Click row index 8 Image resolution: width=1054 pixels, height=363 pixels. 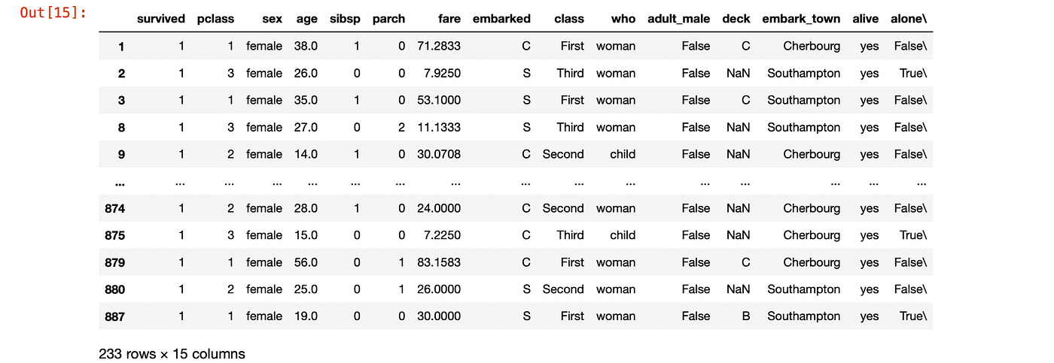click(120, 127)
